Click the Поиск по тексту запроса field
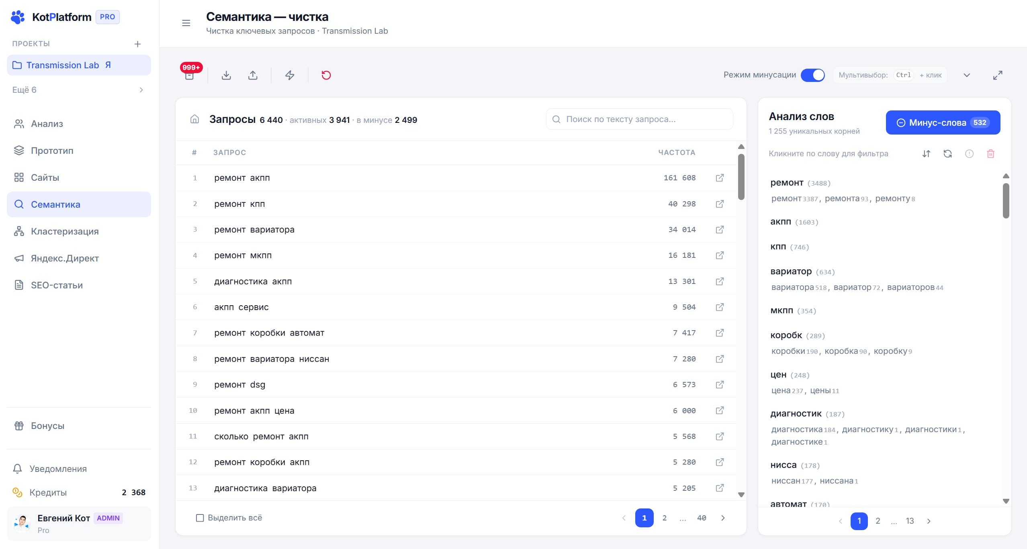This screenshot has width=1027, height=549. click(x=639, y=119)
